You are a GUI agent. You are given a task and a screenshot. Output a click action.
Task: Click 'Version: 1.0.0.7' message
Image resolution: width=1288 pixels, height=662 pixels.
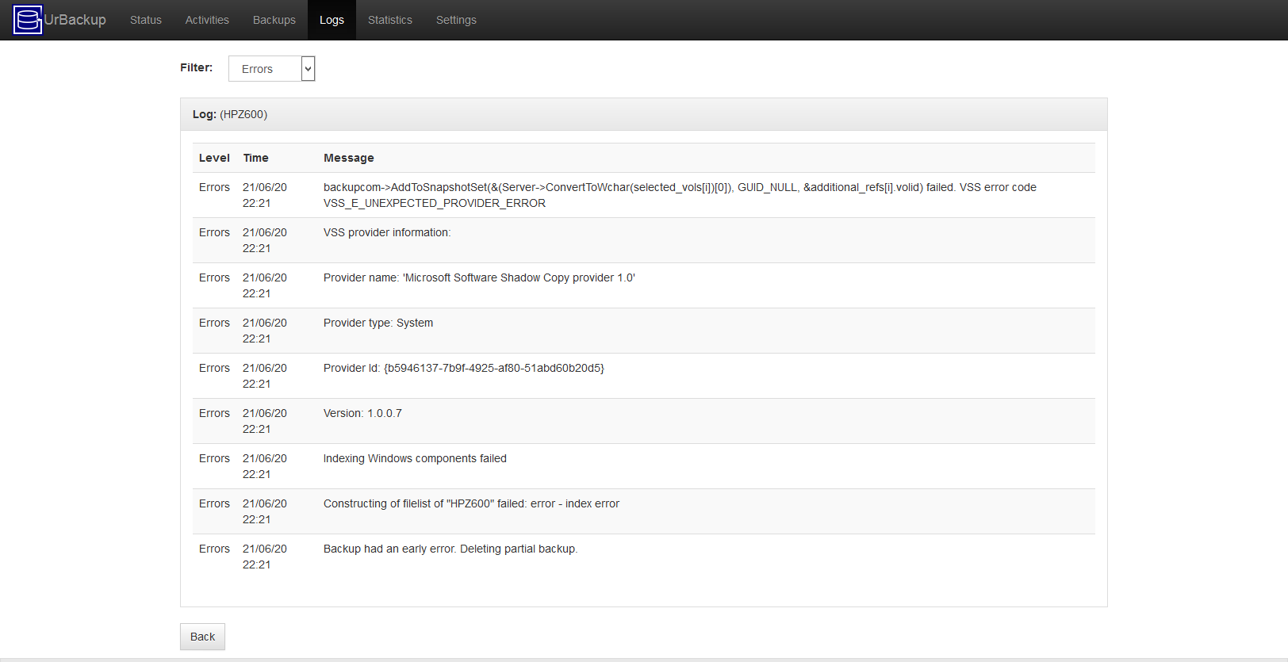362,413
